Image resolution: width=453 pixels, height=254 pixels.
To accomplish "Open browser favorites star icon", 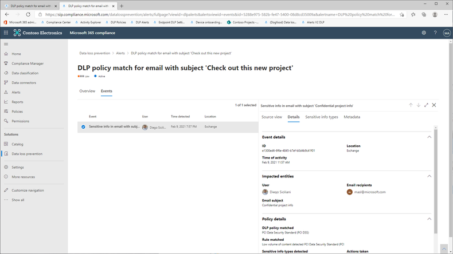I will point(413,14).
